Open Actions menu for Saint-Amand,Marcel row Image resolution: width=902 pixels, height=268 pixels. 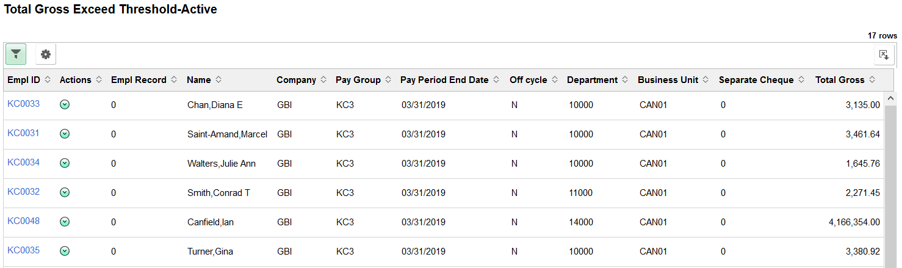[x=65, y=134]
